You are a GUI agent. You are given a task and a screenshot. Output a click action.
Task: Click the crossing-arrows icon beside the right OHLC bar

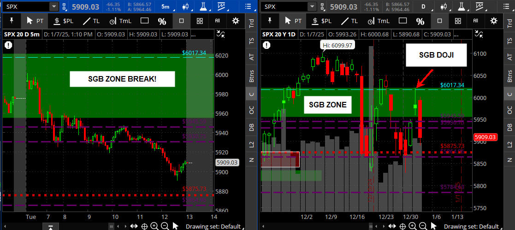[x=479, y=34]
